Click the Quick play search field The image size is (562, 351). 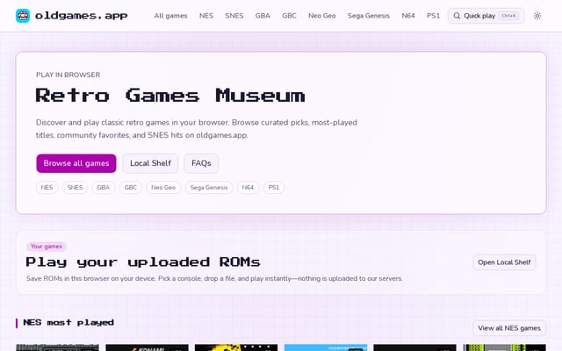click(x=486, y=16)
